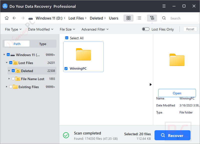Screen dimensions: 200x144
Task: Click the 22308 count next to Deleted
Action: [51, 71]
